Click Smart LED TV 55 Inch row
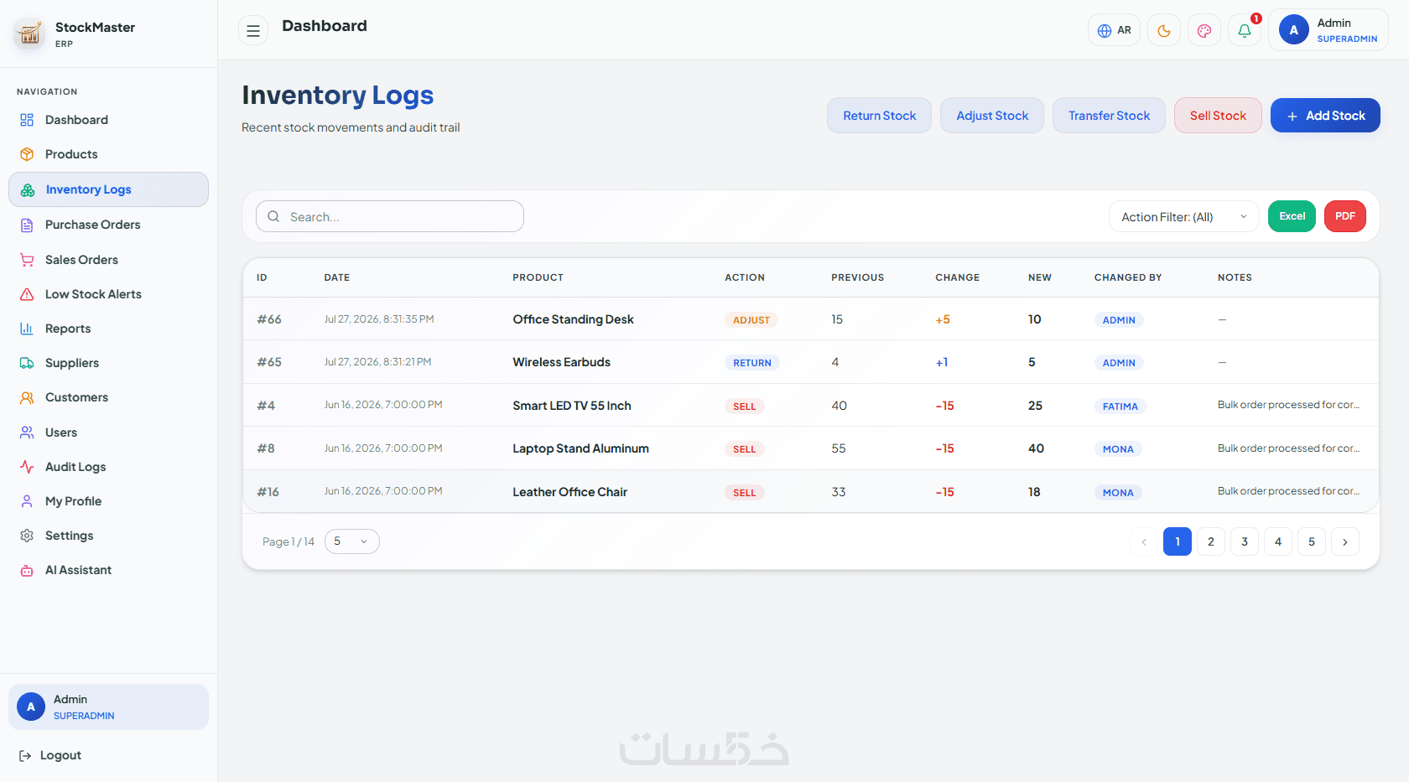The width and height of the screenshot is (1409, 782). [810, 406]
